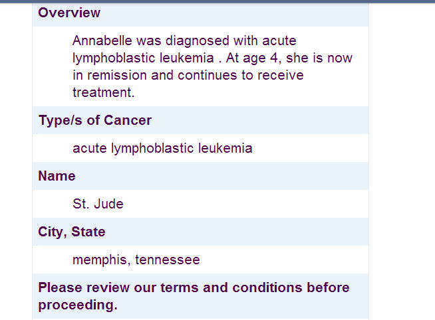Click the word treatment ending the overview
This screenshot has width=435, height=320.
[102, 92]
